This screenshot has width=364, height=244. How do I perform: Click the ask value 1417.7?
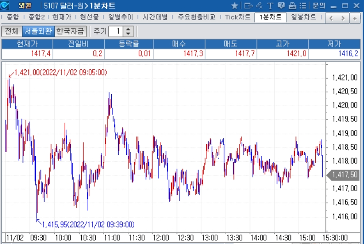click(245, 54)
